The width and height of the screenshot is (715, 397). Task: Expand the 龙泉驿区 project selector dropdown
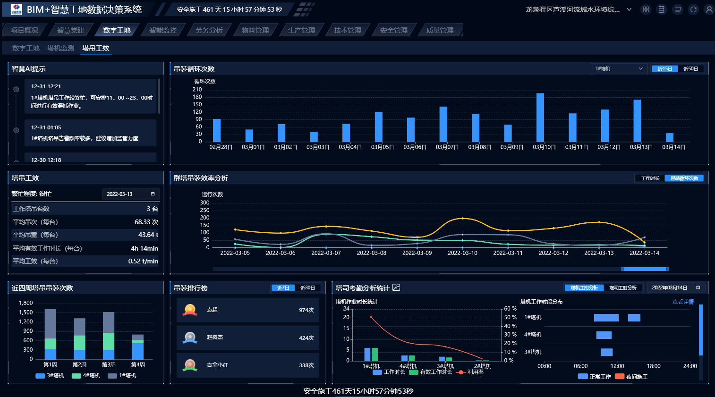tap(629, 9)
